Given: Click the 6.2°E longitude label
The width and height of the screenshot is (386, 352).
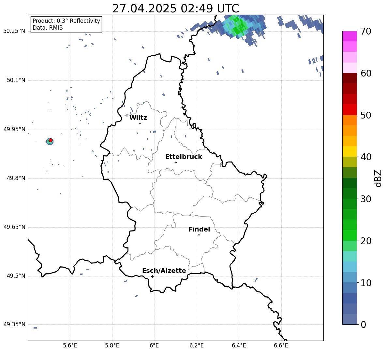Looking at the screenshot, I should tap(197, 345).
